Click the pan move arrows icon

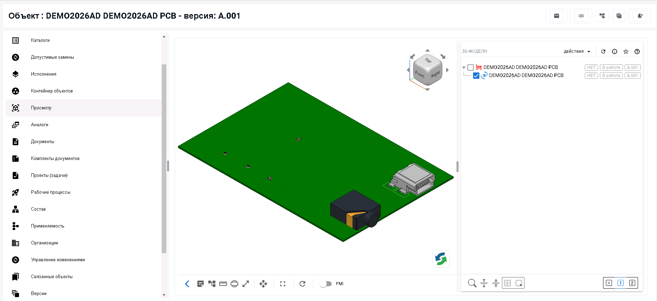pos(263,284)
